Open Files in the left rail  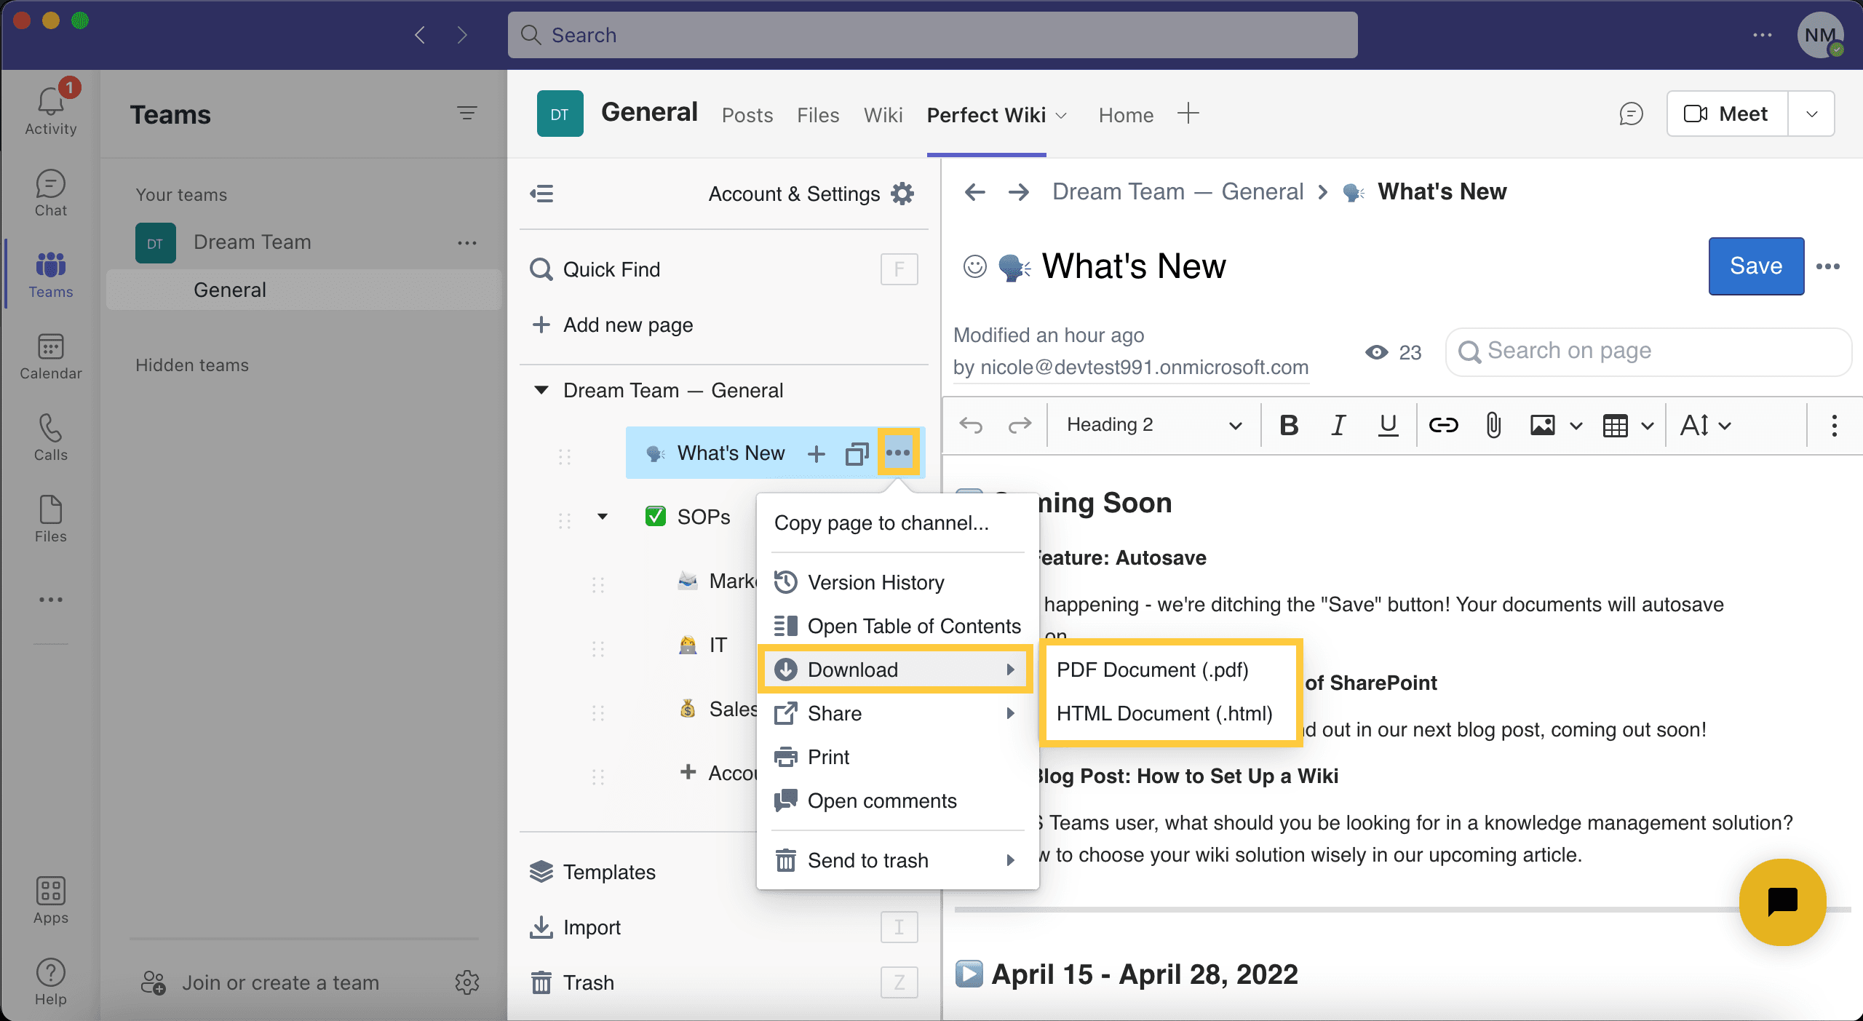[51, 519]
